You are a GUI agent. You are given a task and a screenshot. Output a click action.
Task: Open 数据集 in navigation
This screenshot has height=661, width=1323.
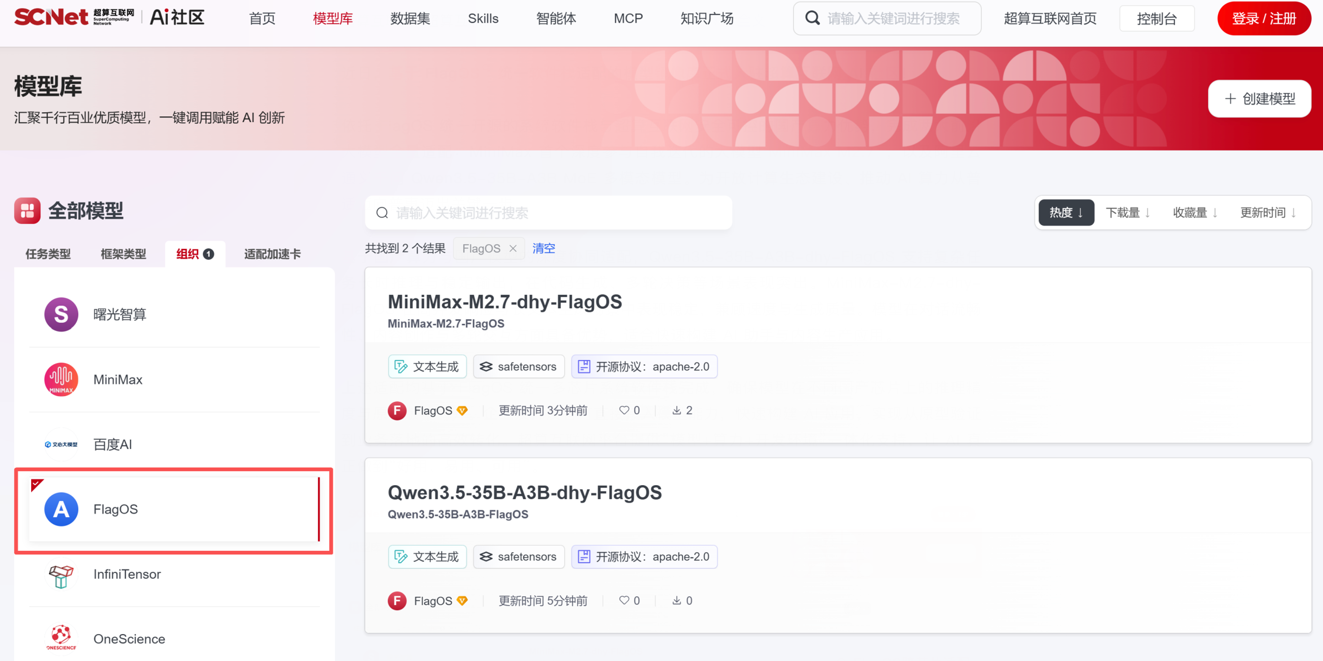410,18
